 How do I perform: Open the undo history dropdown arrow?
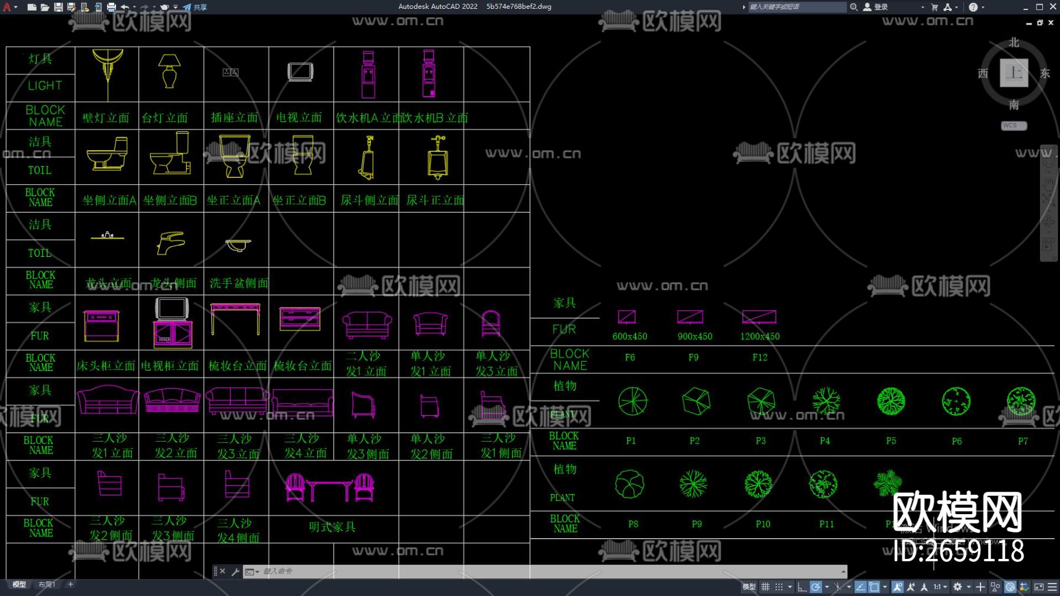click(x=134, y=7)
